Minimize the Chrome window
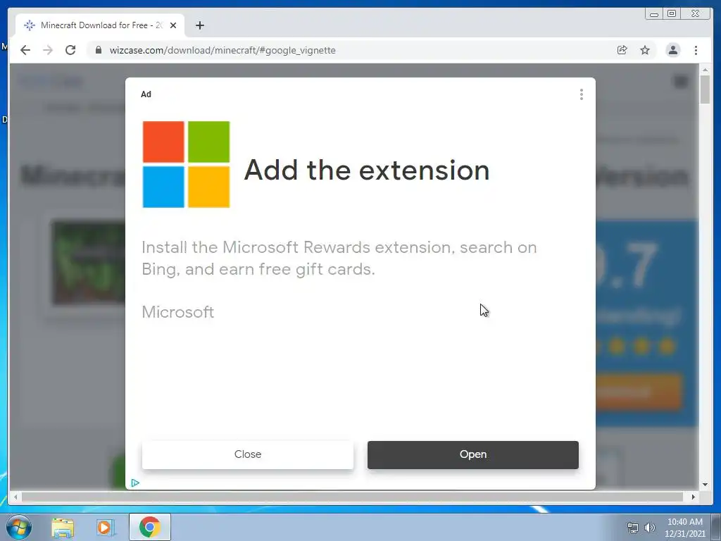The width and height of the screenshot is (721, 541). coord(653,14)
